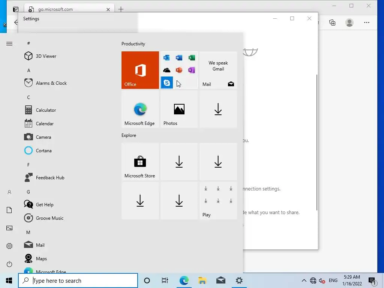
Task: Open Edge Settings and more menu
Action: [x=367, y=22]
